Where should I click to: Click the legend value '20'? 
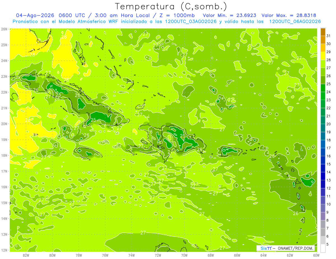[x=329, y=124]
